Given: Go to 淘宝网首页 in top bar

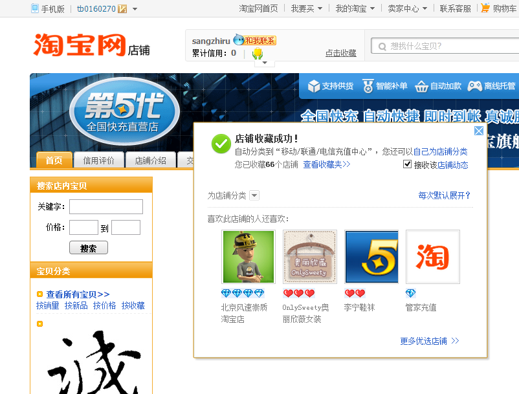Looking at the screenshot, I should (258, 8).
